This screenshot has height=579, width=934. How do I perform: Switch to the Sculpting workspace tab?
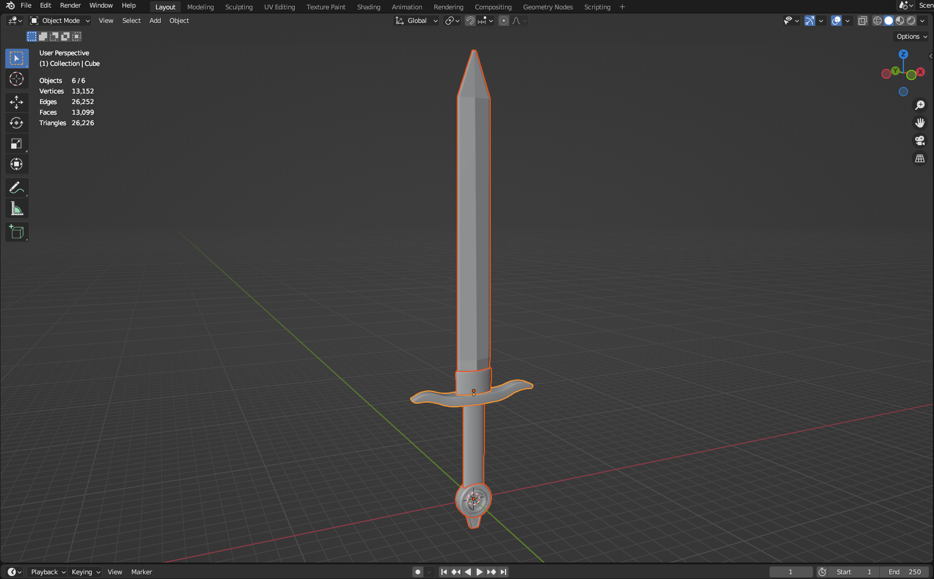(239, 7)
